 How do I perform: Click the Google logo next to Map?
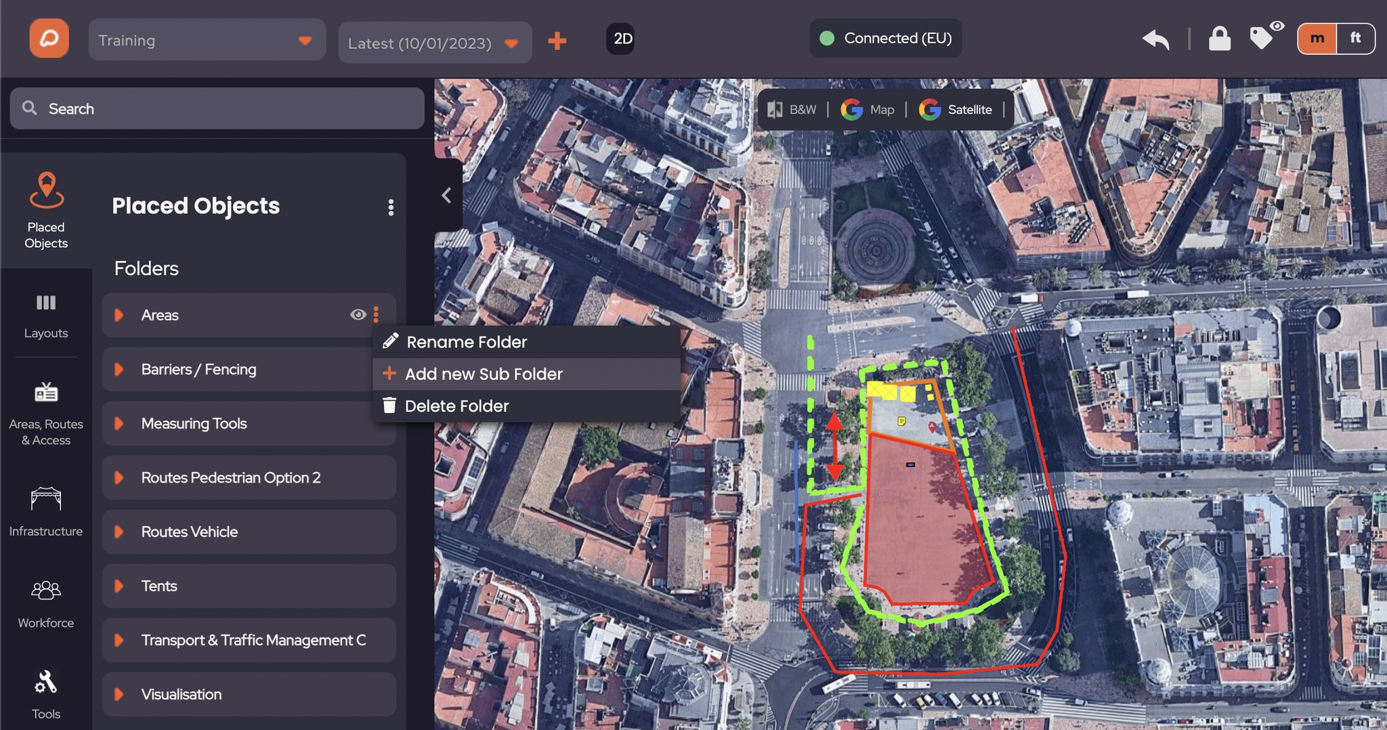click(x=851, y=109)
